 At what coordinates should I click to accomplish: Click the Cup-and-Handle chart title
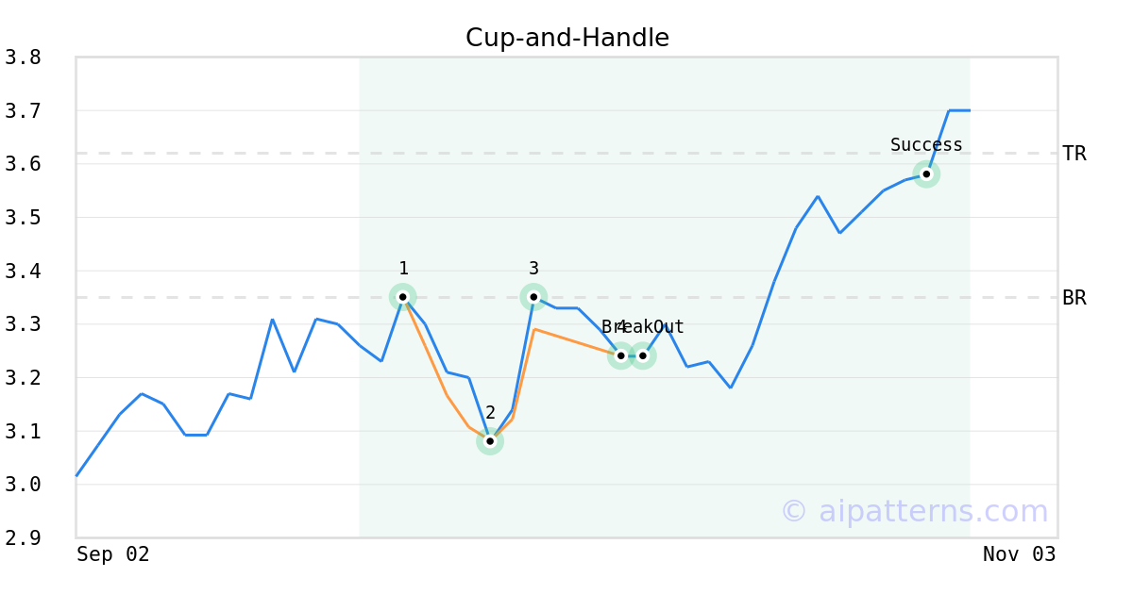tap(566, 38)
